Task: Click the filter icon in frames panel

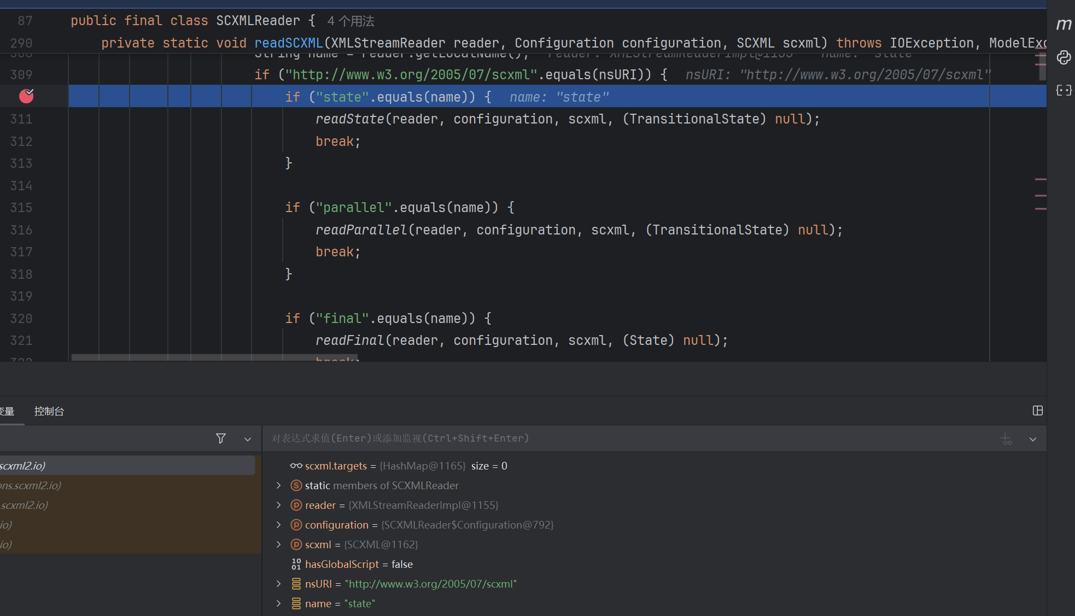Action: tap(221, 438)
